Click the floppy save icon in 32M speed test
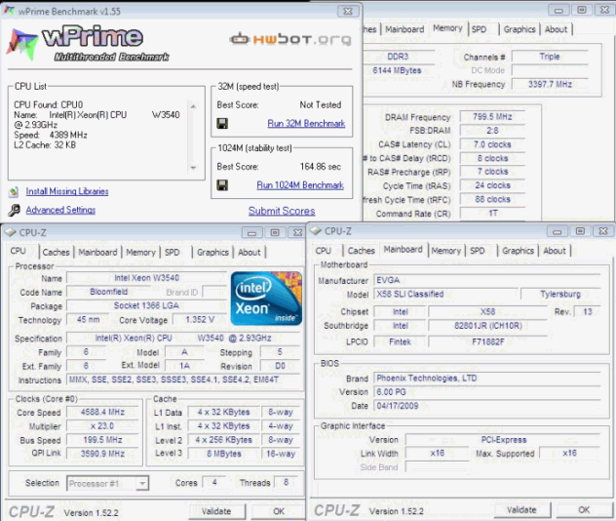The width and height of the screenshot is (616, 521). tap(222, 124)
